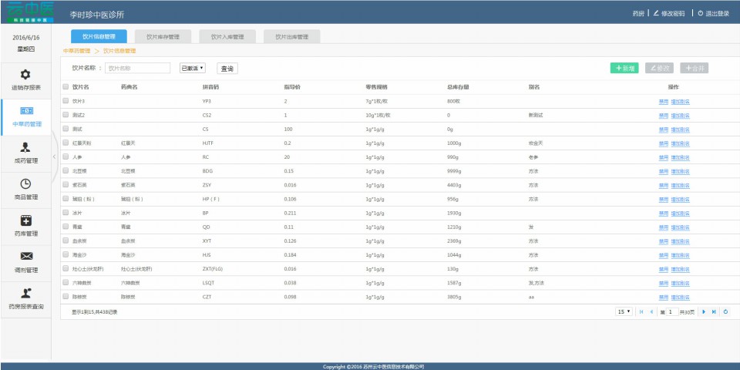The height and width of the screenshot is (370, 740).
Task: Open 进销存报表 gear icon in sidebar
Action: (x=25, y=75)
